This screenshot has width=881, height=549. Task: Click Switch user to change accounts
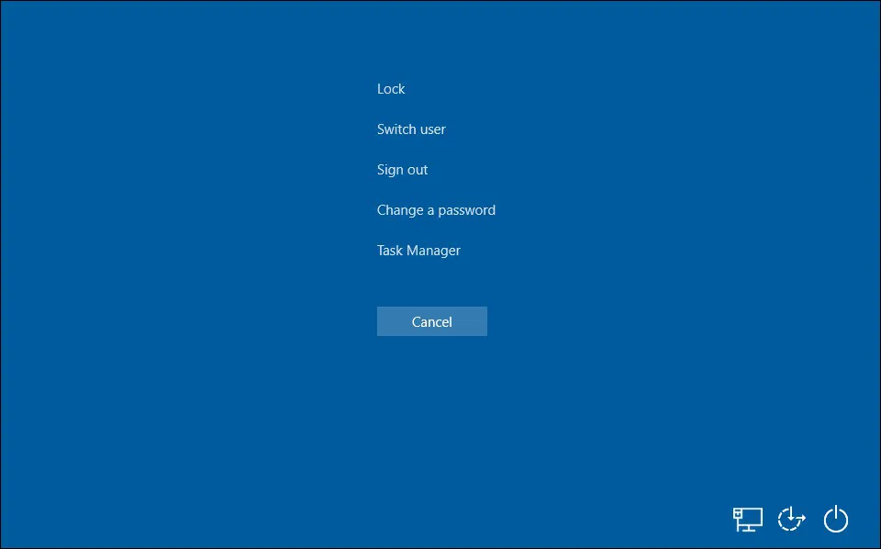pyautogui.click(x=411, y=129)
